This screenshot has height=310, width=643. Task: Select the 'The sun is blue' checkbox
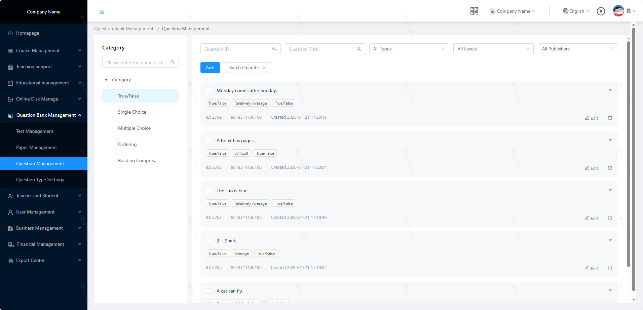[209, 191]
